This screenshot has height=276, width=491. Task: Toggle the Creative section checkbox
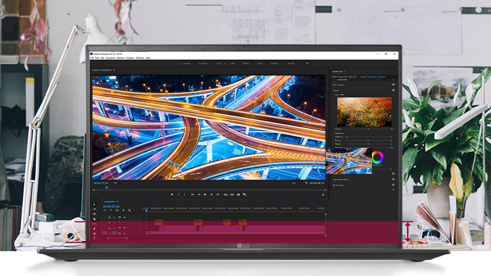pyautogui.click(x=393, y=90)
